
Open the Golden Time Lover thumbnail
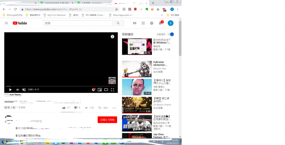click(x=137, y=105)
